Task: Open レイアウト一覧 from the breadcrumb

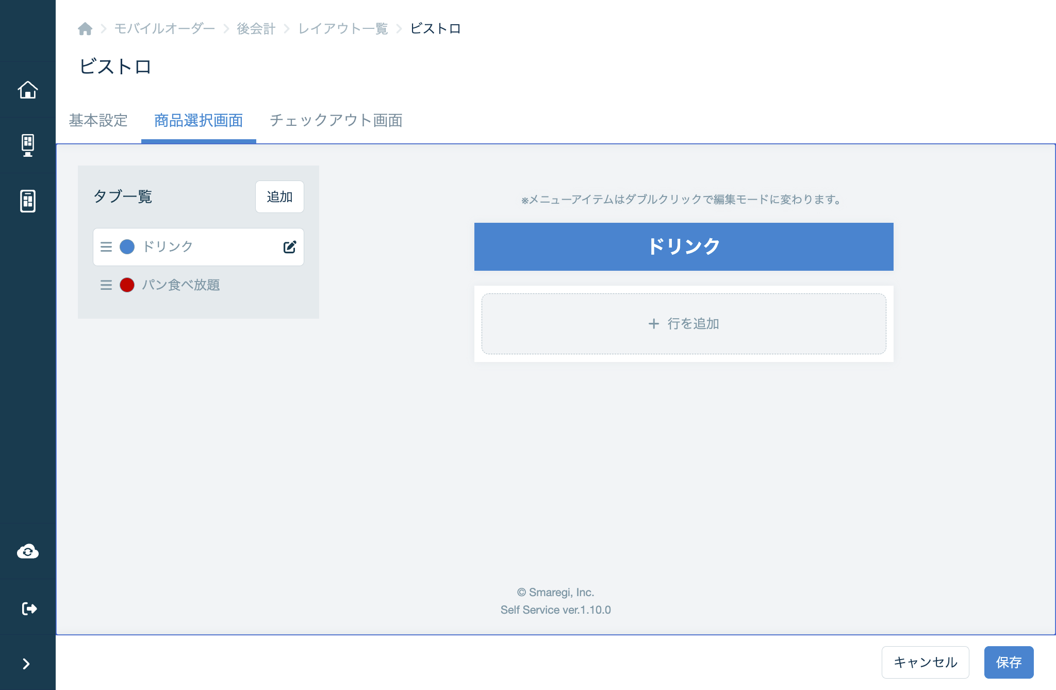Action: coord(342,28)
